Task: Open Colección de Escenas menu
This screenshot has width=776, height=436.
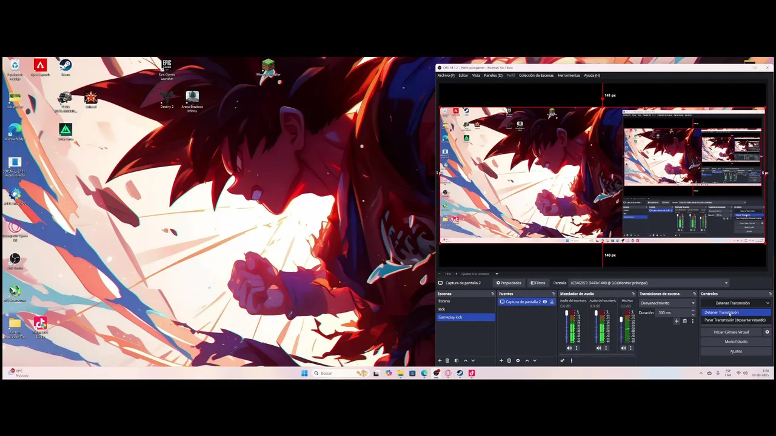Action: (x=536, y=75)
